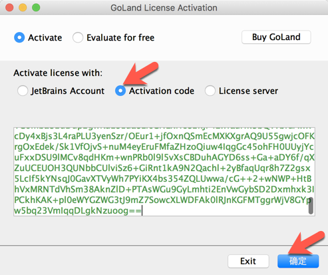Click the Exit button
The width and height of the screenshot is (328, 275).
pyautogui.click(x=248, y=261)
